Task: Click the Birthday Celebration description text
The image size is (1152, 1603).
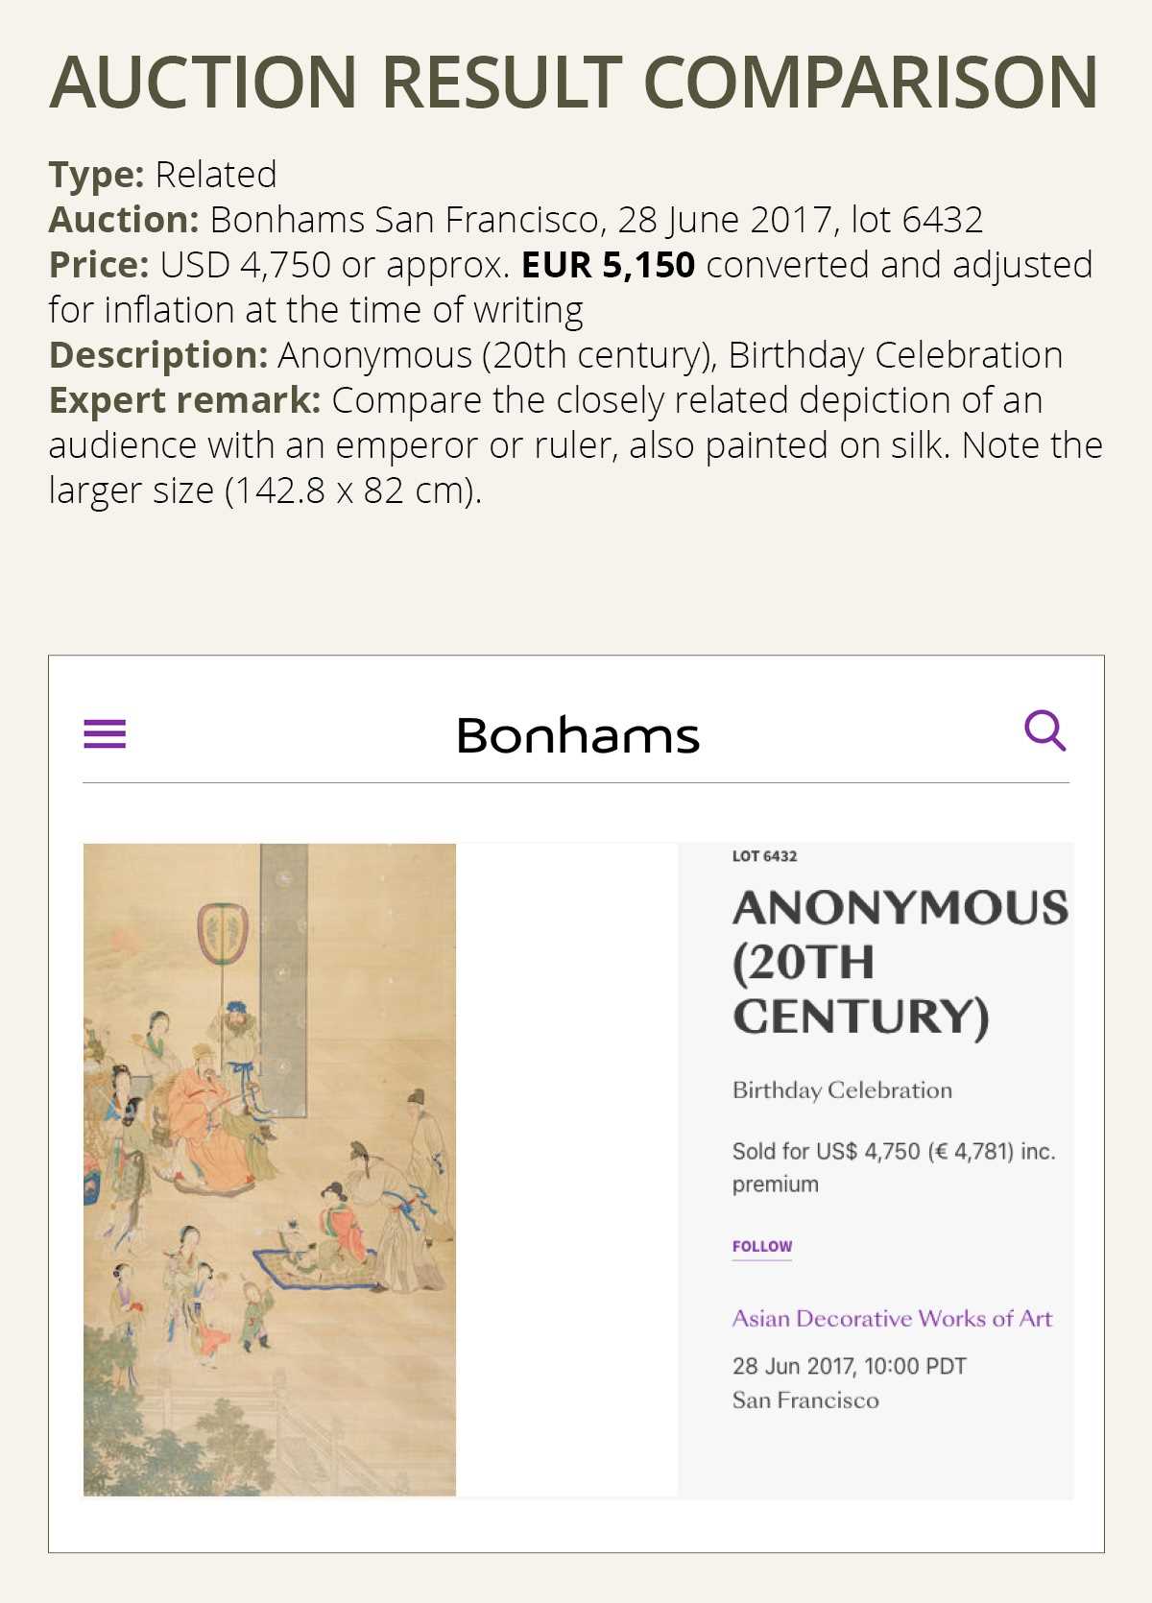Action: tap(841, 1089)
